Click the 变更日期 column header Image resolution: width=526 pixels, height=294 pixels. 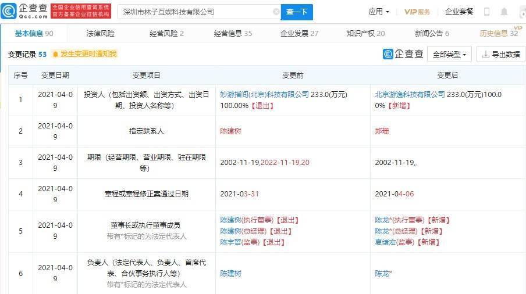55,76
